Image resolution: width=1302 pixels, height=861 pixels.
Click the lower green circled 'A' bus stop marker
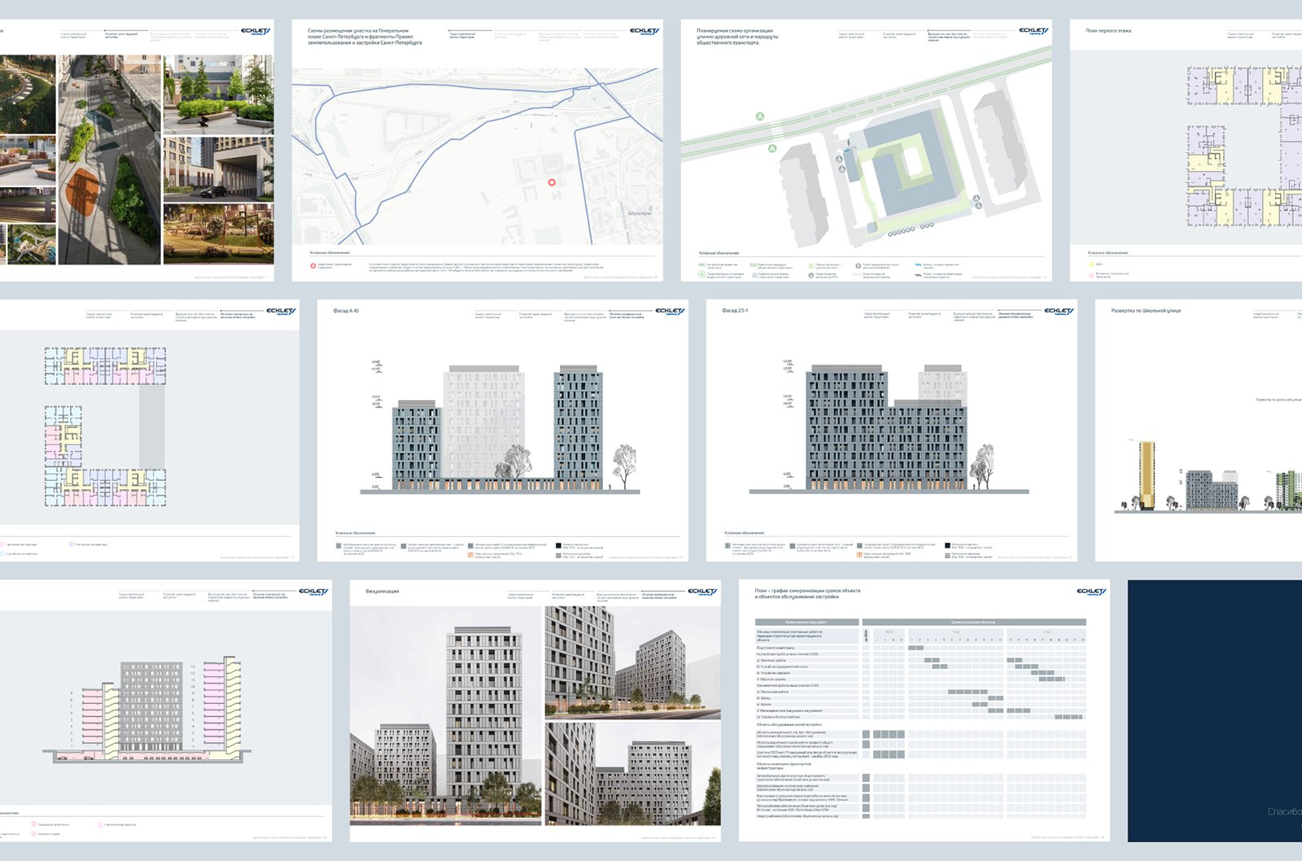[x=772, y=148]
